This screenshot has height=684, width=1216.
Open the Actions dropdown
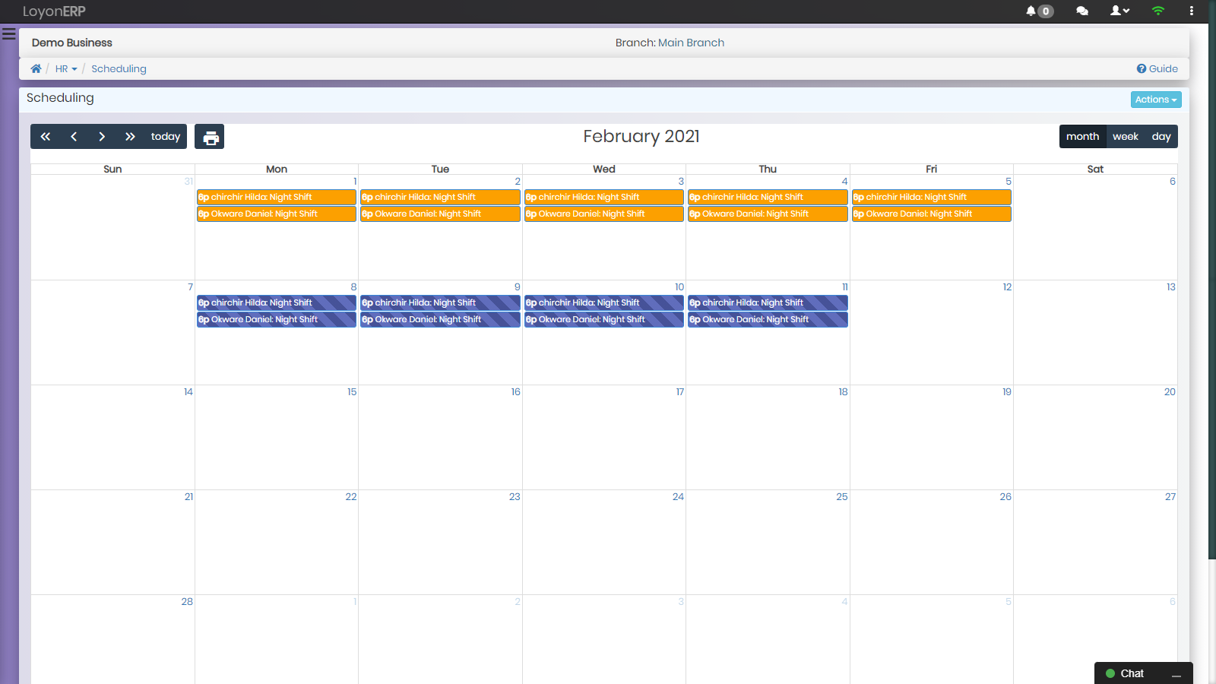point(1156,100)
